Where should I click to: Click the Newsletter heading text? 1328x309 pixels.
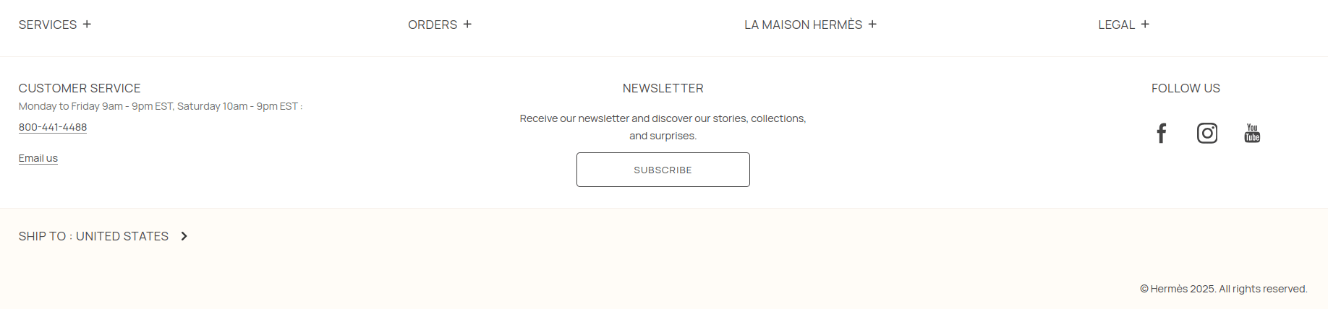click(663, 88)
